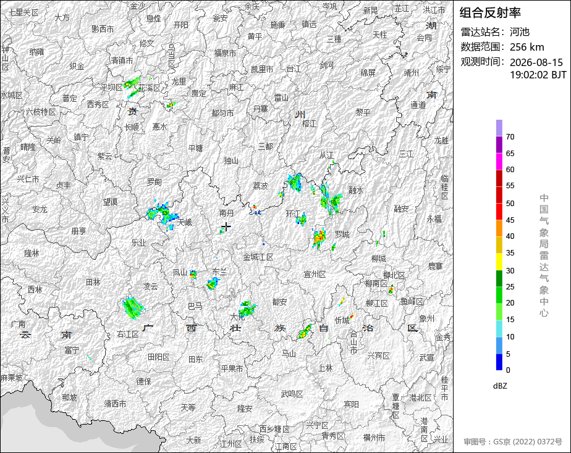Click the green 20 dBZ legend band

pyautogui.click(x=499, y=295)
